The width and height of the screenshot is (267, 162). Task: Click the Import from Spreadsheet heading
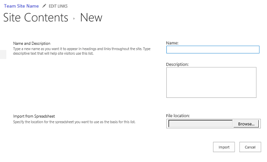click(x=34, y=116)
